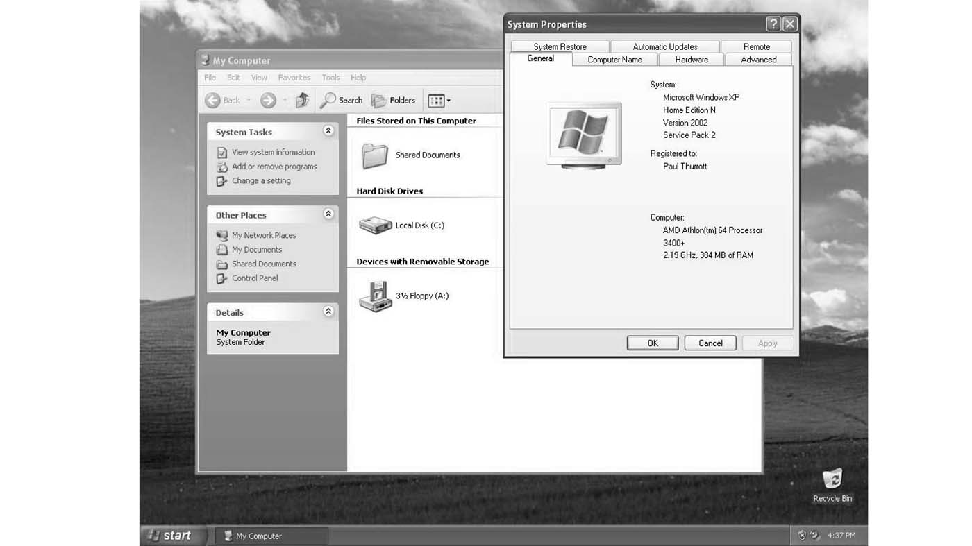Click the Devices with Removable Storage heading

[423, 262]
